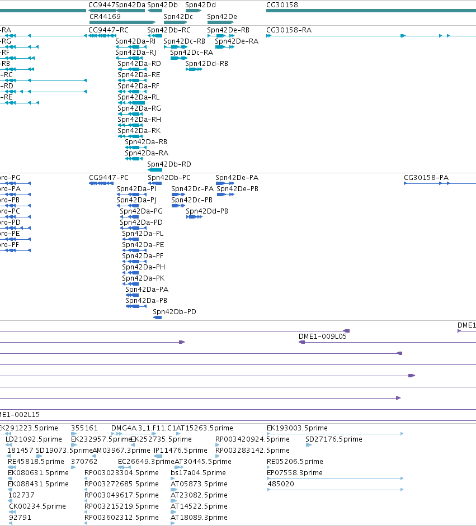Click EST DMG4A3_1.F11.C1
This screenshot has width=476, height=526.
(x=134, y=434)
